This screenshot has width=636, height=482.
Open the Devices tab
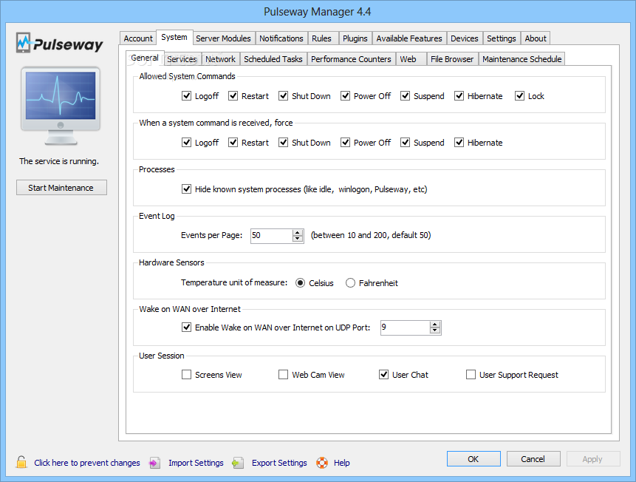coord(465,38)
